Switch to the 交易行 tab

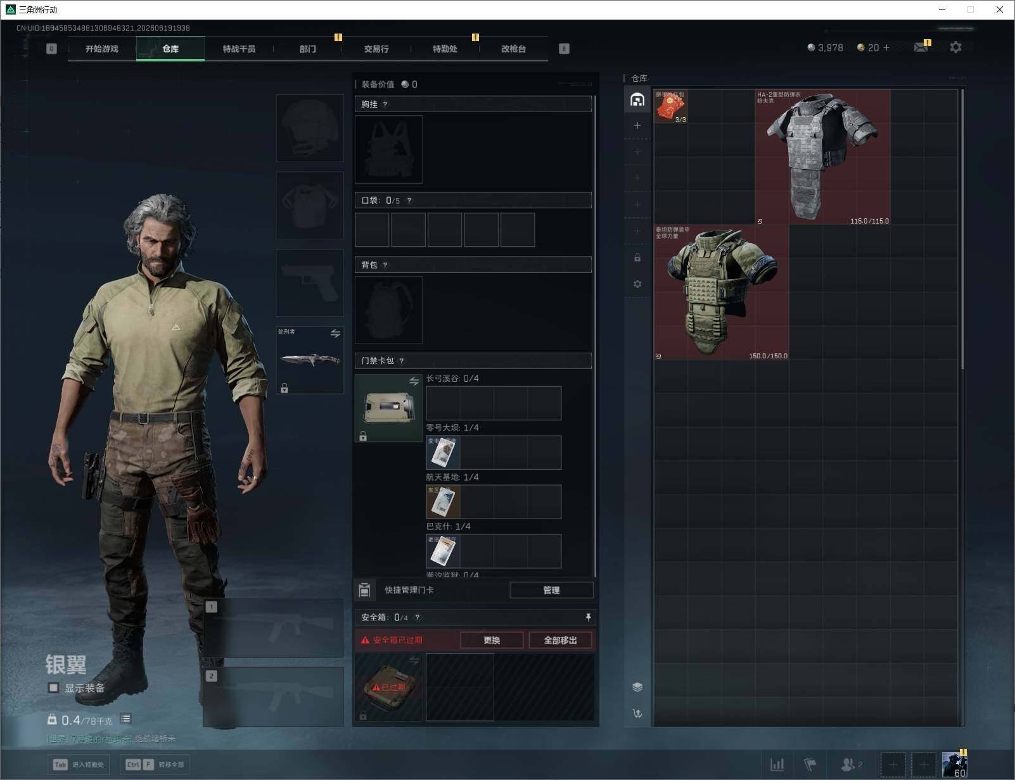[376, 49]
